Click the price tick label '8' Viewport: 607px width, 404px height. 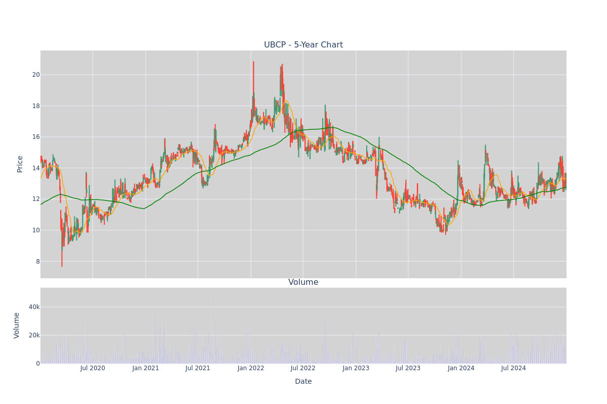coord(37,262)
